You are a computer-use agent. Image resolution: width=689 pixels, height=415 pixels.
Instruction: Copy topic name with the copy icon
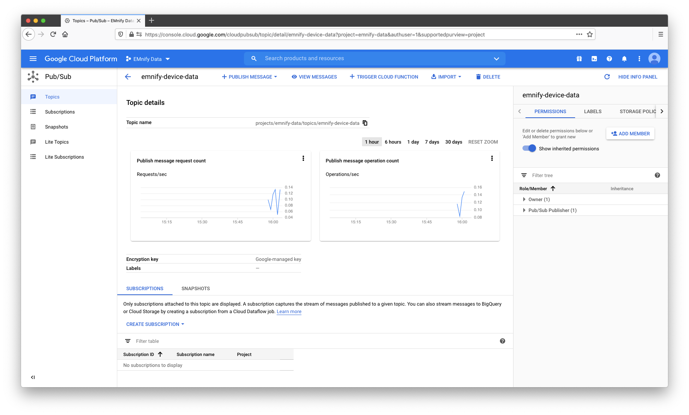[x=365, y=123]
